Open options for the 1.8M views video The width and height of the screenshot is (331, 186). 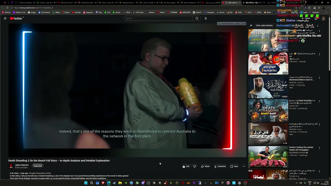pos(319,54)
